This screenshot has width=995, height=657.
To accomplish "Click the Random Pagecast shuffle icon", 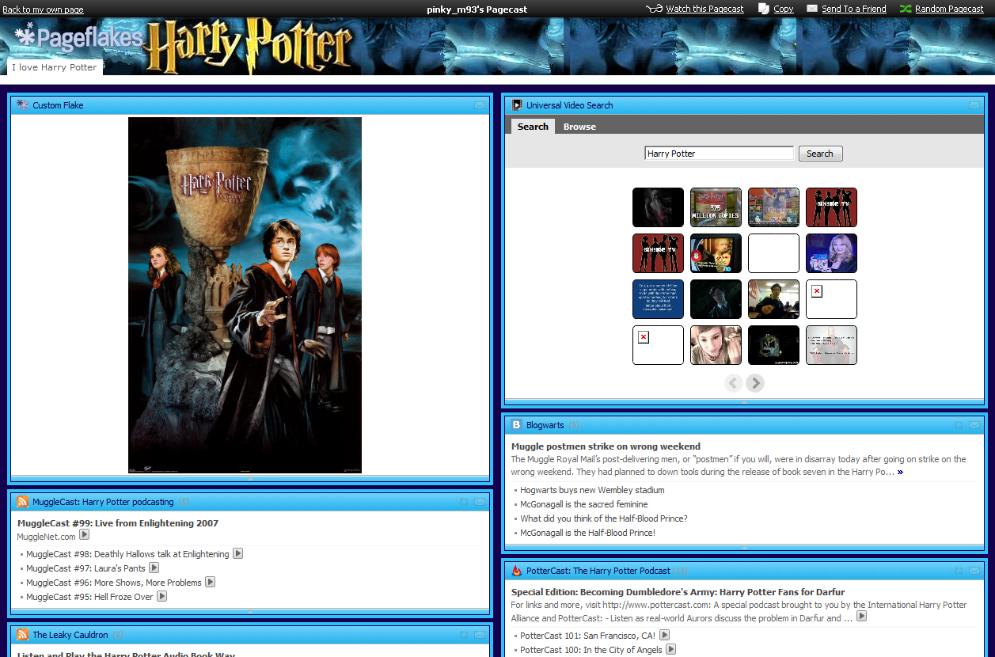I will [906, 9].
